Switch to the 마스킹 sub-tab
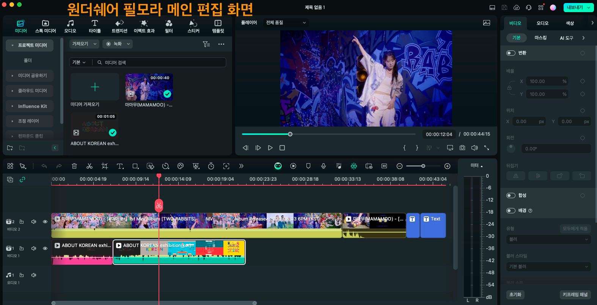597x305 pixels. (x=540, y=38)
